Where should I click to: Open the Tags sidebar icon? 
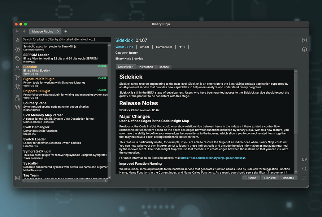coord(18,59)
